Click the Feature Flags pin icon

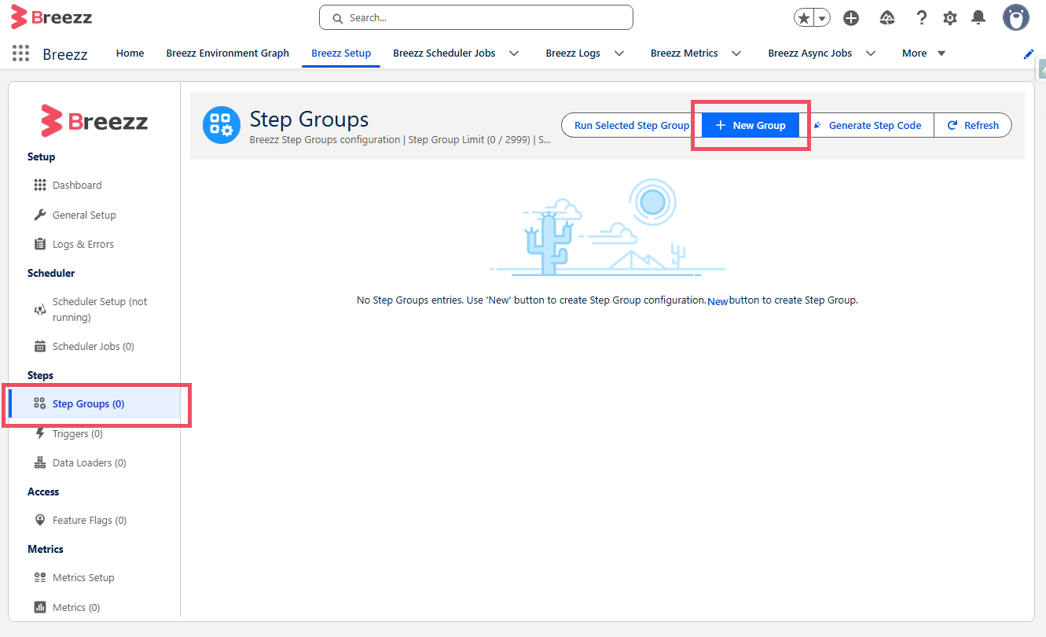(40, 520)
